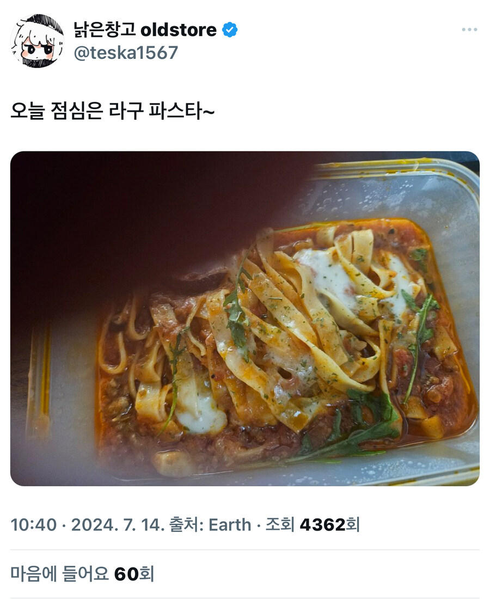This screenshot has width=490, height=599.
Task: Visit the @teska1567 handle
Action: click(126, 53)
